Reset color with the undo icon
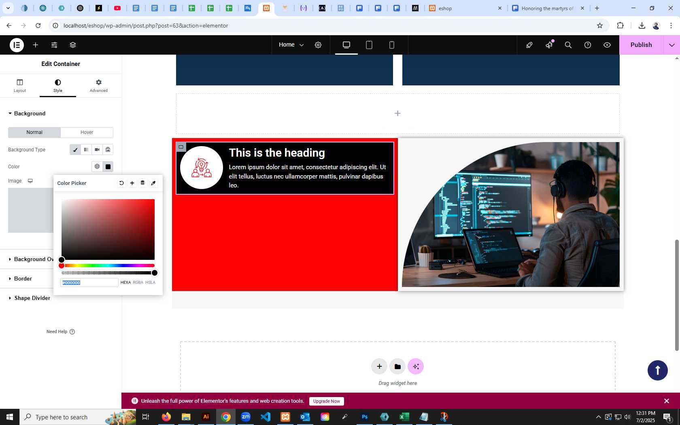 [121, 183]
